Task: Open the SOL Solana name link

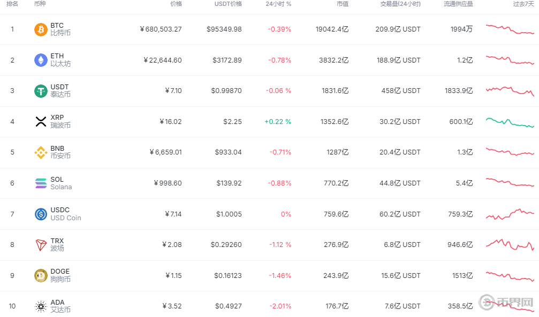Action: [60, 183]
